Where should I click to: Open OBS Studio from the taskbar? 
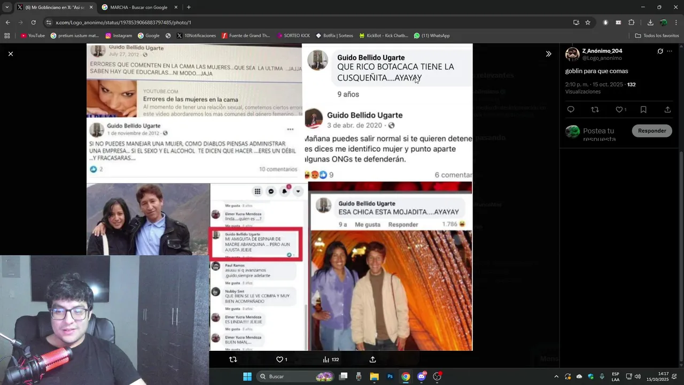437,376
